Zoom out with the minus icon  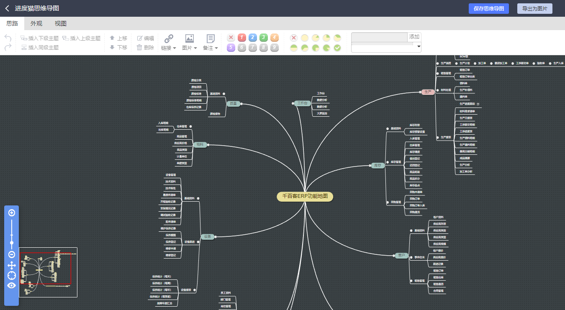click(12, 254)
